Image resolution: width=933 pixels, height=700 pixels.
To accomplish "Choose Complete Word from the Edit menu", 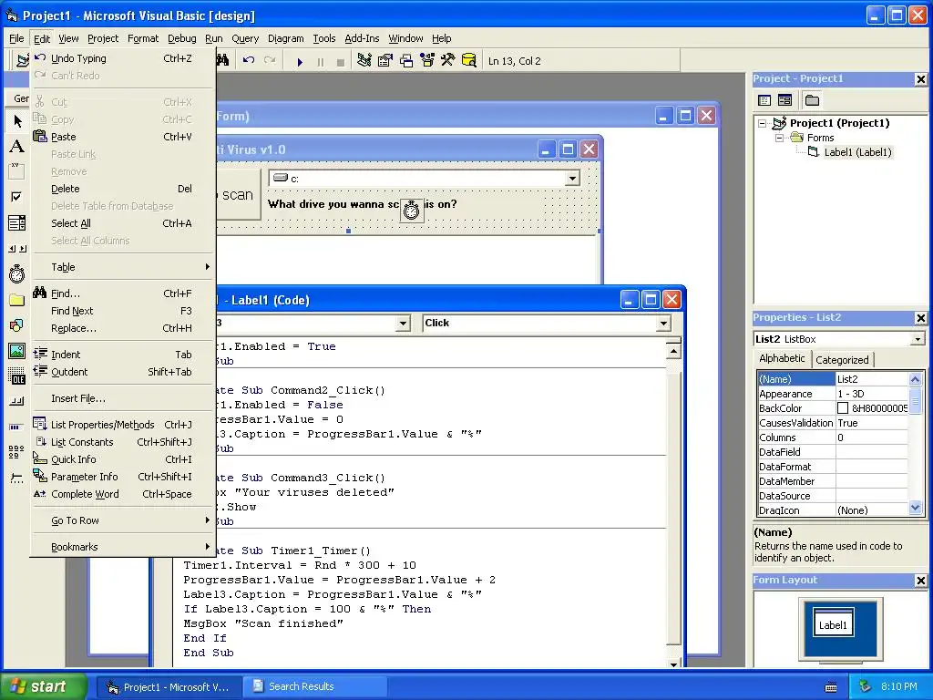I will point(123,494).
